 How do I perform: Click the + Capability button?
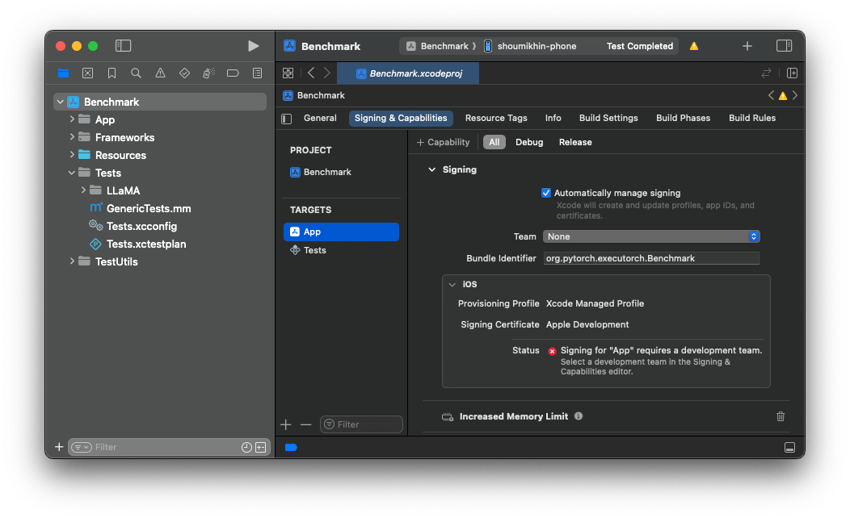(x=443, y=142)
